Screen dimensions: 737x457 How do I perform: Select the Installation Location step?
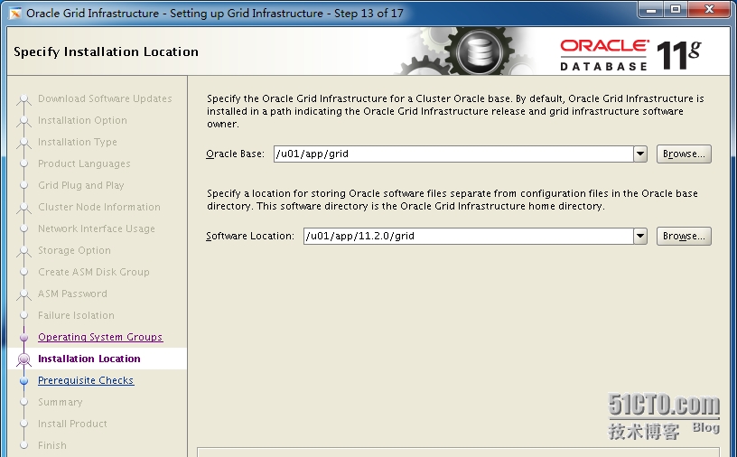point(89,359)
